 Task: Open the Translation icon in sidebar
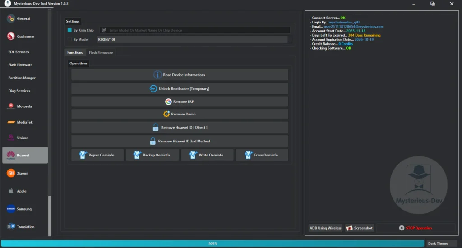(x=11, y=226)
